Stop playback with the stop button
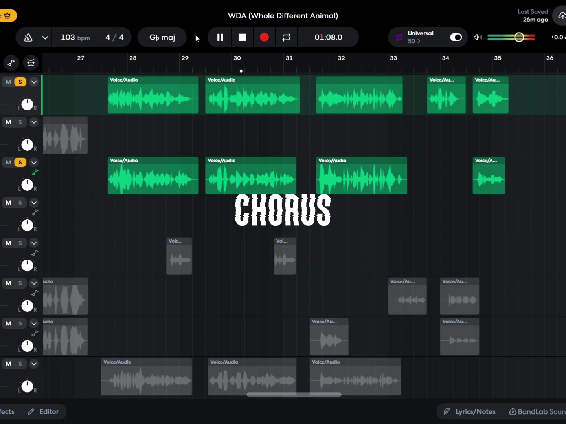The width and height of the screenshot is (566, 424). 242,37
